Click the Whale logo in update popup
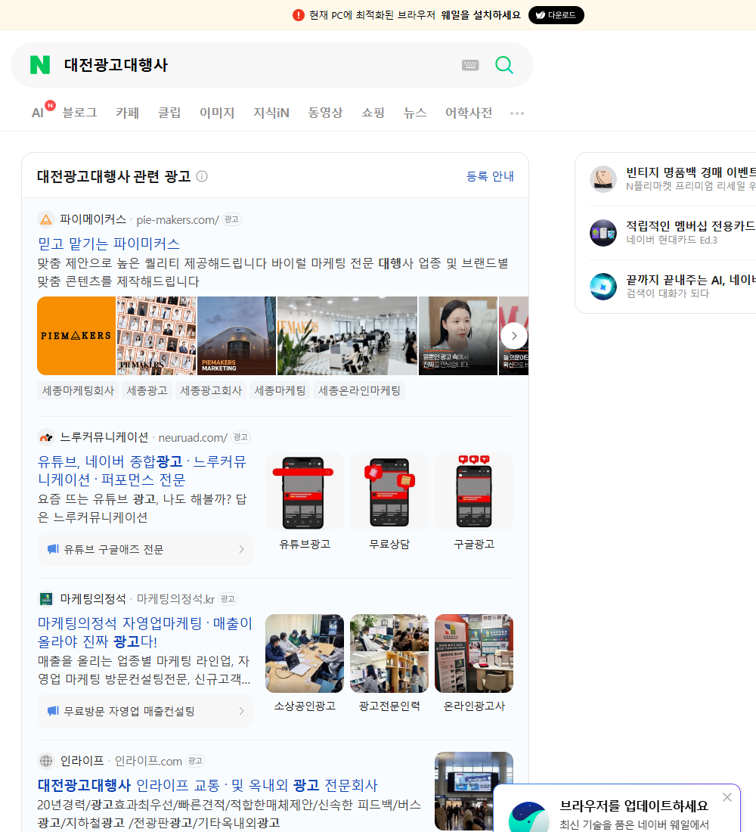Screen dimensions: 756x832 coord(528,817)
